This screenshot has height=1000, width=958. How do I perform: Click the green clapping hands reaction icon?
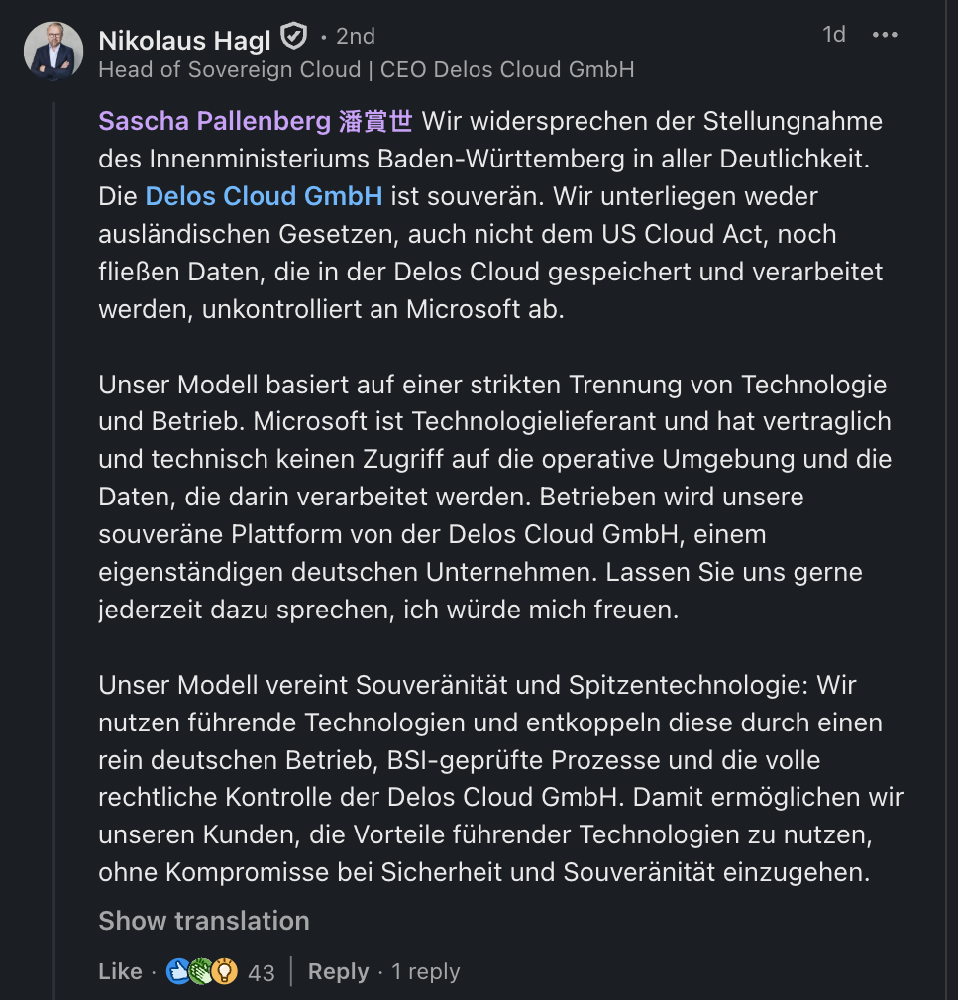[201, 972]
